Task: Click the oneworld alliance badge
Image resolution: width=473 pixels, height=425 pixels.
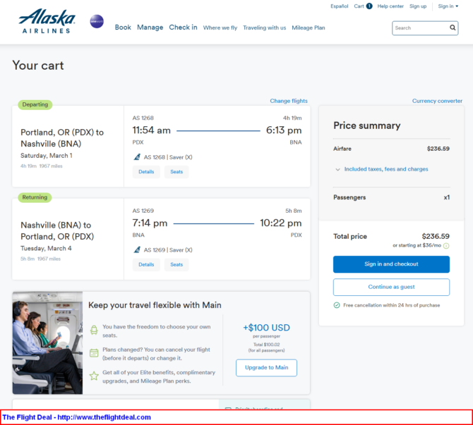Action: tap(97, 21)
